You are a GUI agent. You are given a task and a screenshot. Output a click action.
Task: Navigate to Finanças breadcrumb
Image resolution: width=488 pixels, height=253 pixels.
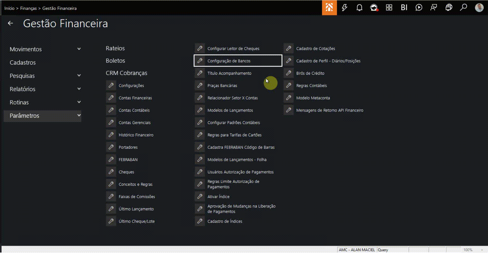pos(28,8)
